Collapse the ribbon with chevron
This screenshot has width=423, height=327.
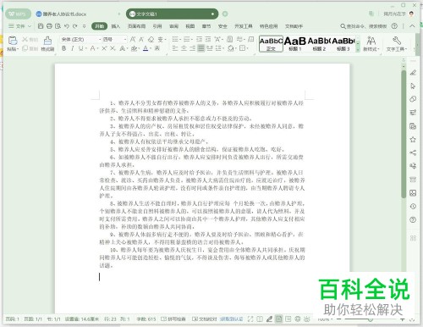tap(412, 26)
